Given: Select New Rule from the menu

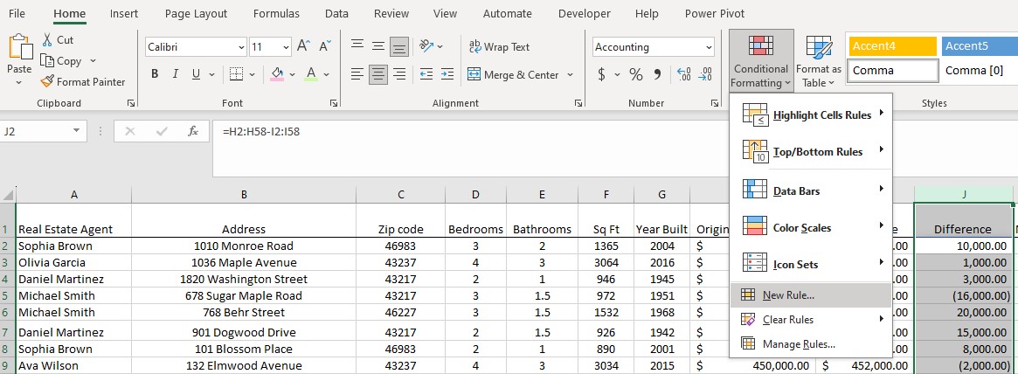Looking at the screenshot, I should point(787,295).
